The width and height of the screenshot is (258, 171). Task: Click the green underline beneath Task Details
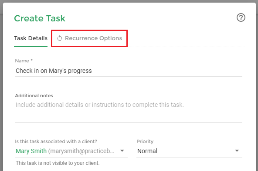31,46
